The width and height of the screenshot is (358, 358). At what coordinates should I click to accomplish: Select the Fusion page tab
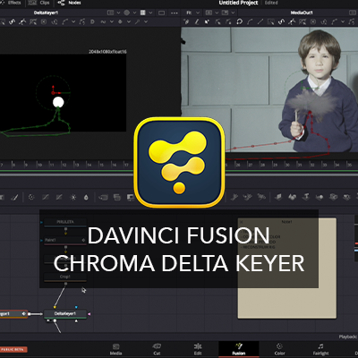(239, 349)
